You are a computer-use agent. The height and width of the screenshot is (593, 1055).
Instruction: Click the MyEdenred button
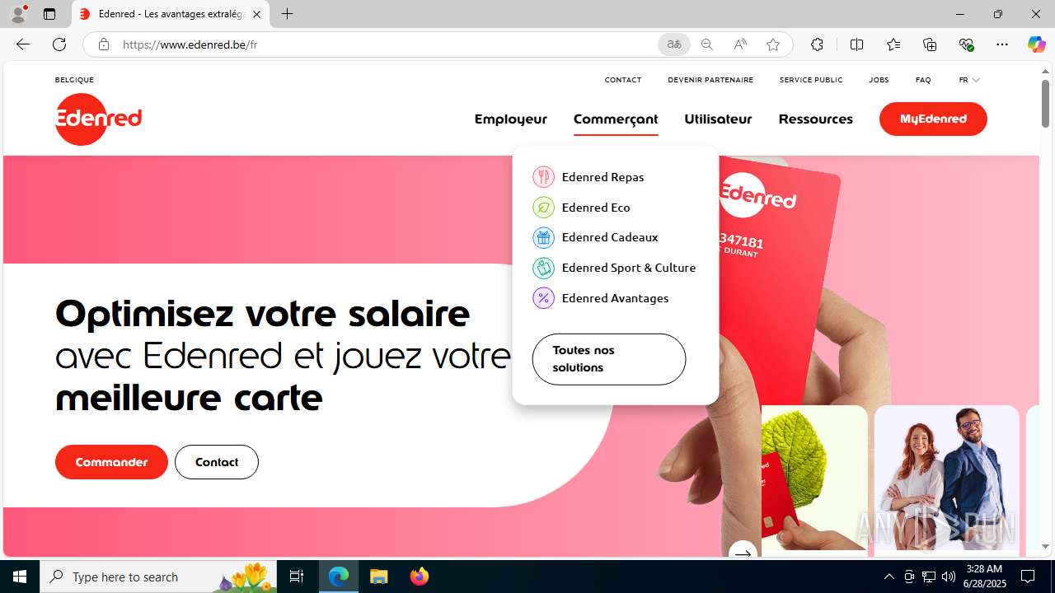click(933, 119)
